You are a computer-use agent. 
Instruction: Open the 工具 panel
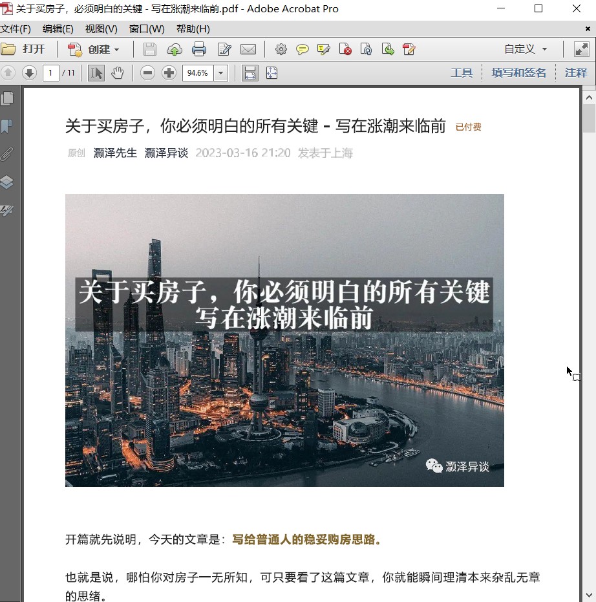[x=462, y=73]
